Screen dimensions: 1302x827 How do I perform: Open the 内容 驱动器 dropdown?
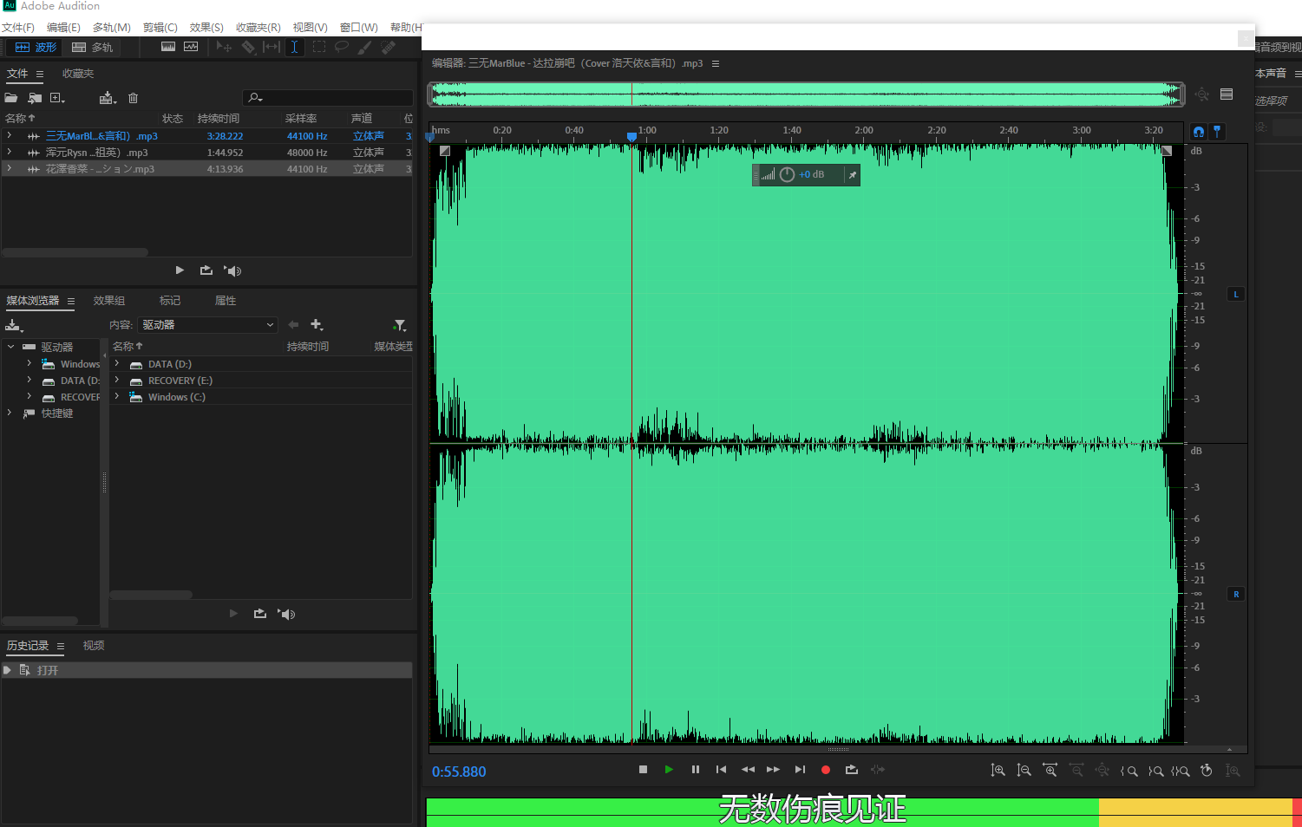click(207, 325)
